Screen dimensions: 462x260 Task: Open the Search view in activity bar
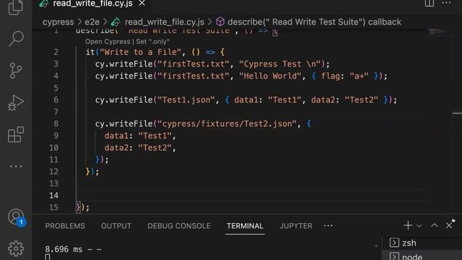[16, 38]
